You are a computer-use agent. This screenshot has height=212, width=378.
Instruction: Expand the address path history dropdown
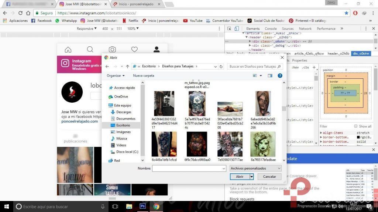(x=215, y=67)
